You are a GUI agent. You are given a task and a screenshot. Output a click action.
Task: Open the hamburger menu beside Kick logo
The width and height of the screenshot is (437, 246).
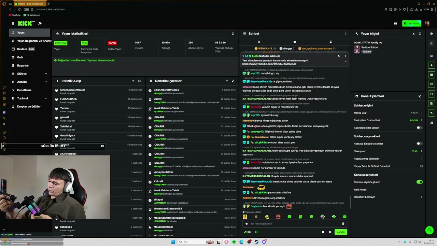tap(13, 24)
